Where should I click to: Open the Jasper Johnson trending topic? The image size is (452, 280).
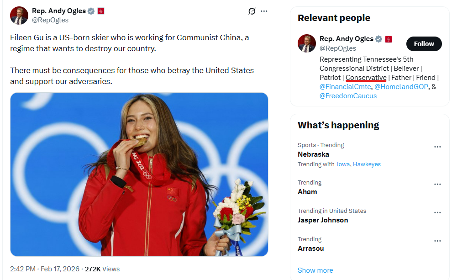pos(323,220)
